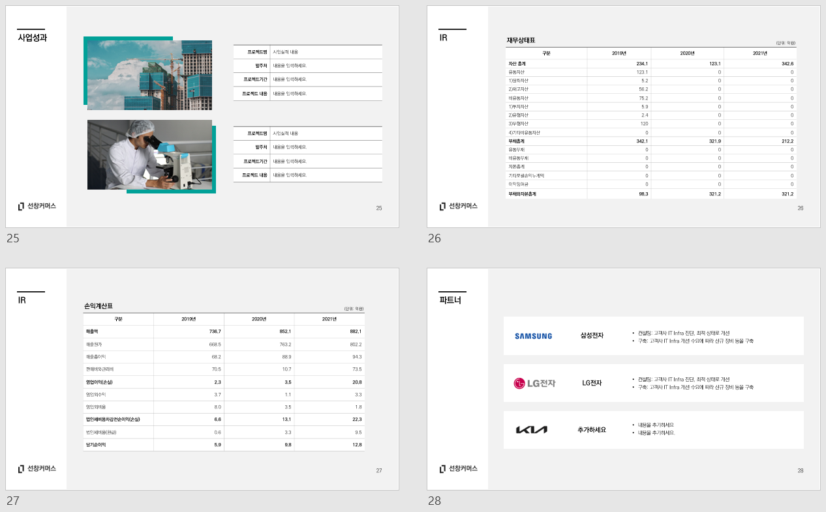This screenshot has height=512, width=826.
Task: Click the page number 27 inside slide
Action: [379, 471]
